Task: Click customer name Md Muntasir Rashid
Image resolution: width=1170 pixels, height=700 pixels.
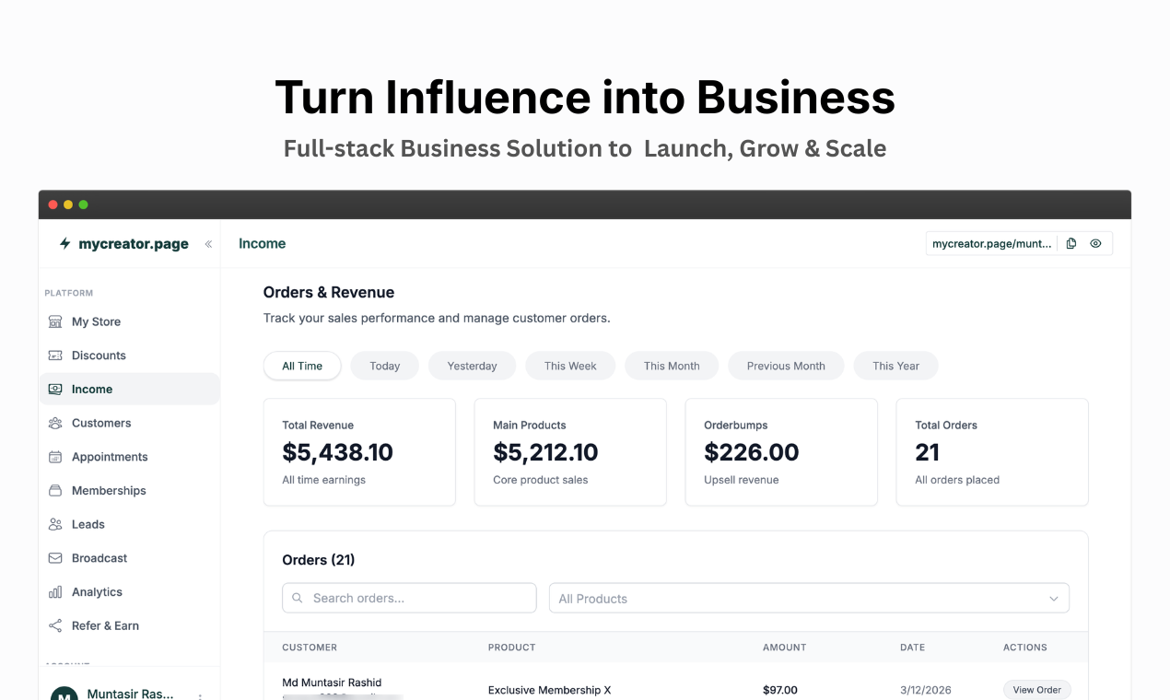Action: pos(332,682)
